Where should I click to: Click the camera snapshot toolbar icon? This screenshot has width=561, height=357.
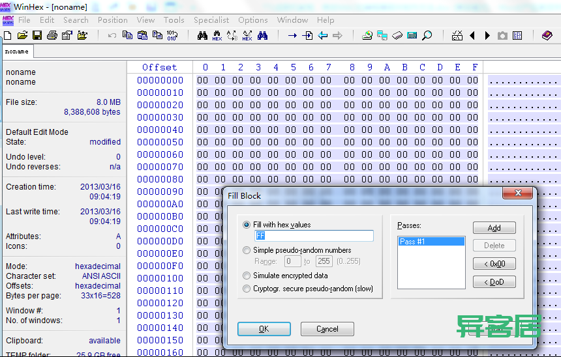point(502,35)
